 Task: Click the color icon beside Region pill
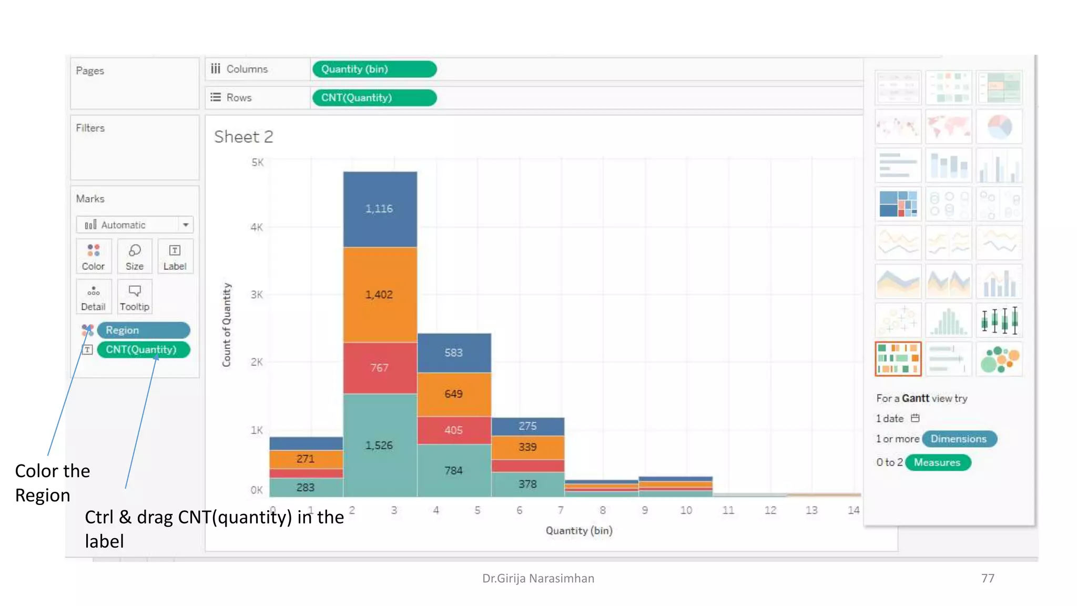tap(87, 330)
